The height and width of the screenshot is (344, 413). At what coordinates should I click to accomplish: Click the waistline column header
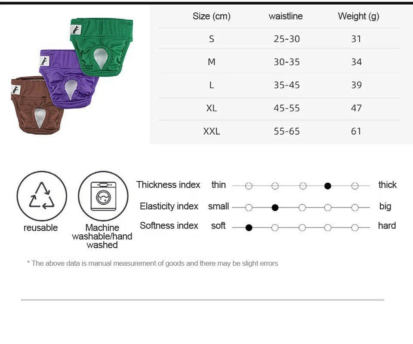[x=286, y=16]
